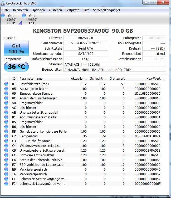Screen dimensions: 171x198
Task: Click status icon of Anzahl der Einschaltungen row
Action: click(x=6, y=98)
